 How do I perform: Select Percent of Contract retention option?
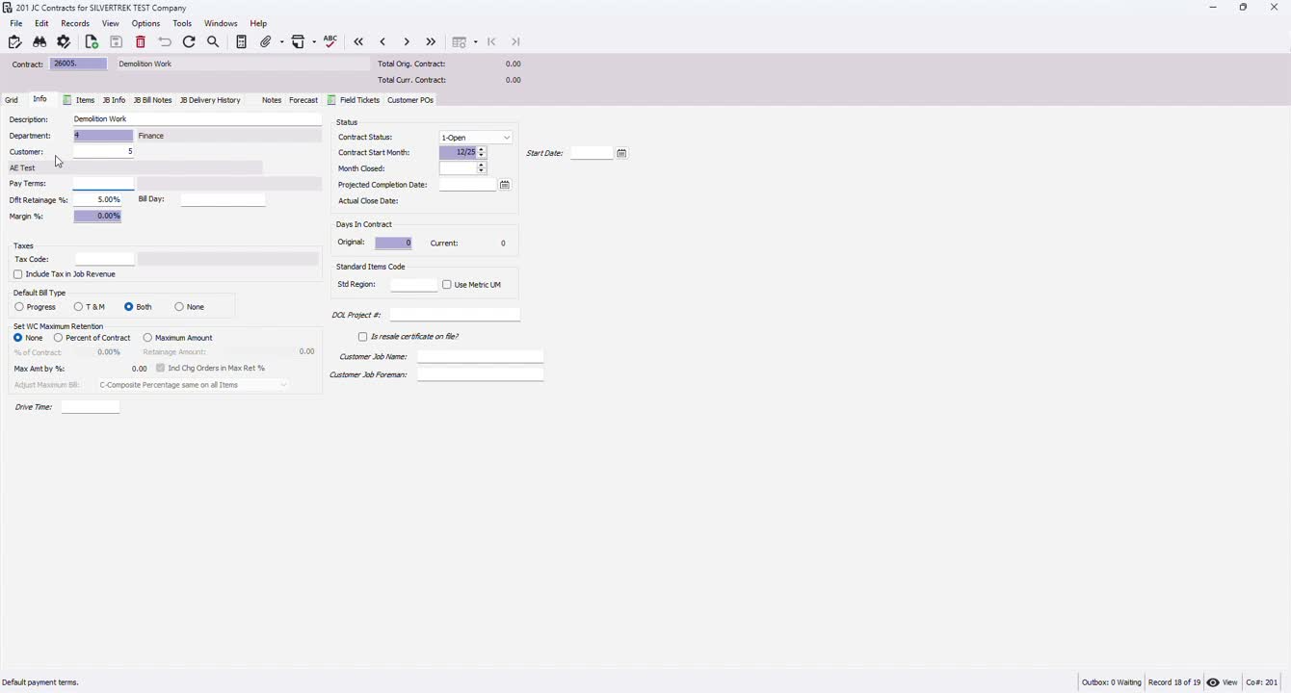[x=59, y=338]
